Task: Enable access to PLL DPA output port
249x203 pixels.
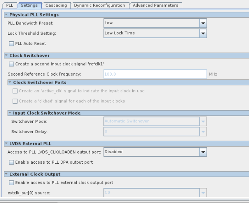Action: [11, 162]
